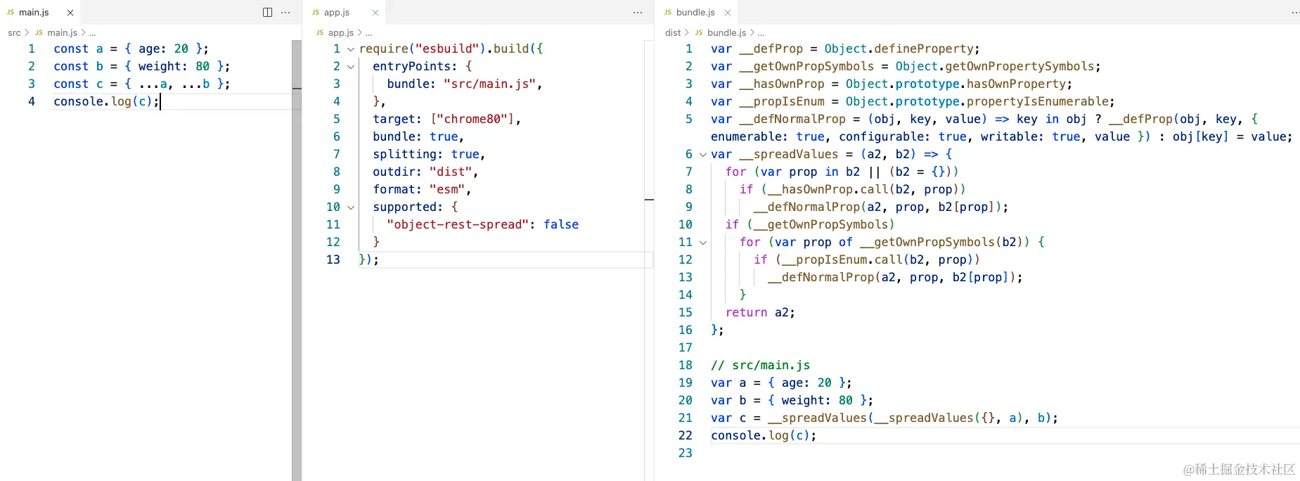
Task: Close the app.js tab
Action: [375, 12]
